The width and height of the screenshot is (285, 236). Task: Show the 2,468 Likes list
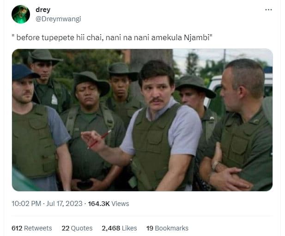(119, 228)
